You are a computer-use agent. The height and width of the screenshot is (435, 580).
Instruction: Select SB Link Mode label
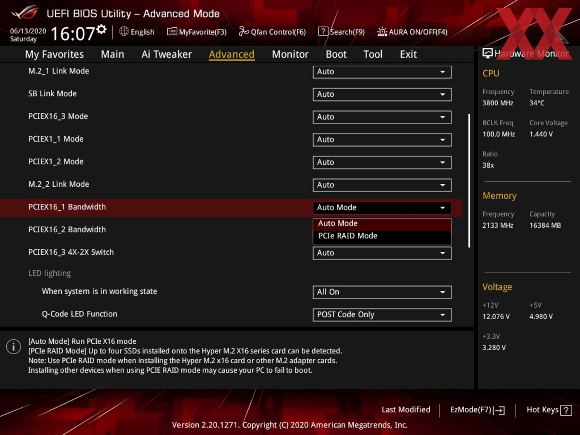tap(52, 94)
